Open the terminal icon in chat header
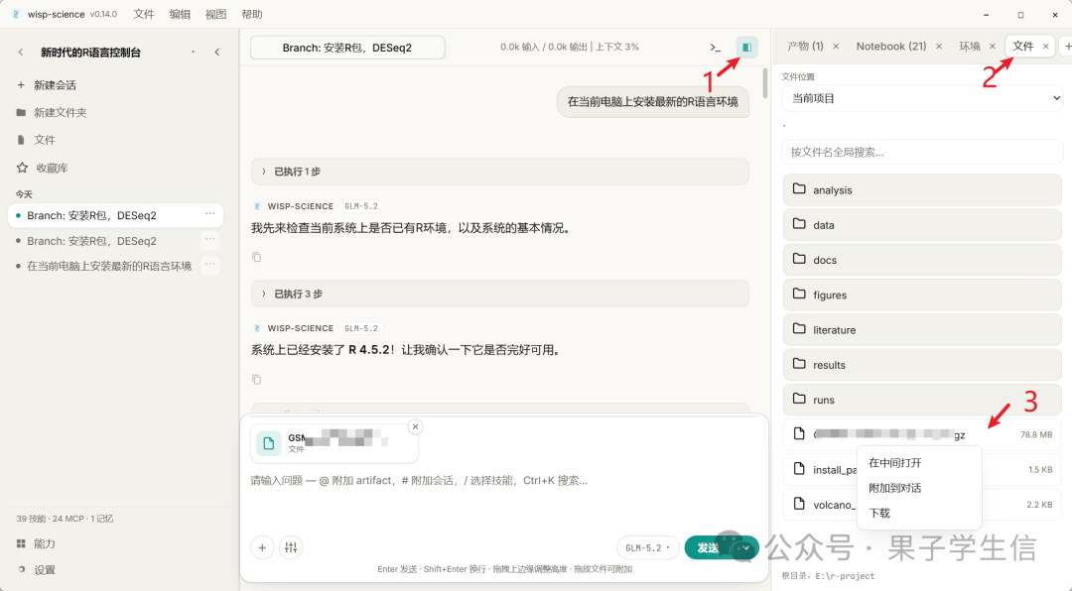Viewport: 1072px width, 591px height. point(715,48)
